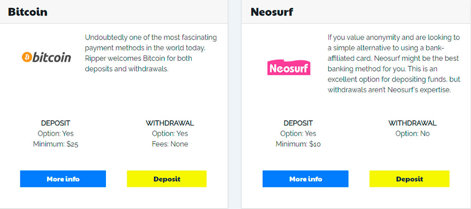Click Neosurf's "Minimum: $10" text
The height and width of the screenshot is (209, 471).
click(298, 144)
